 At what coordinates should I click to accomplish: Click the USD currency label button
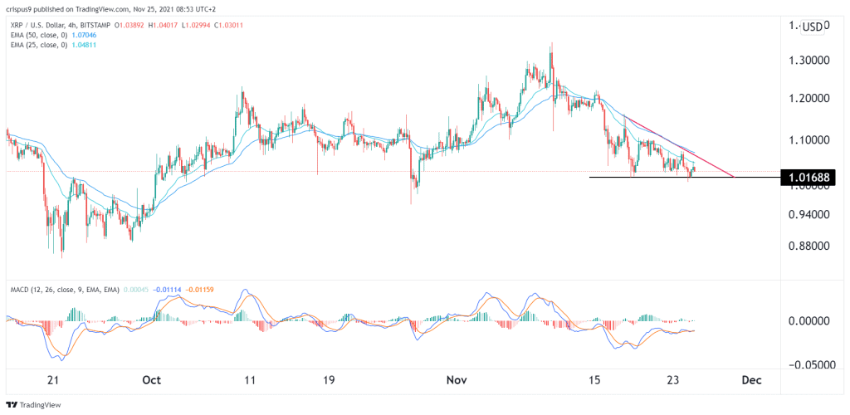click(x=812, y=27)
